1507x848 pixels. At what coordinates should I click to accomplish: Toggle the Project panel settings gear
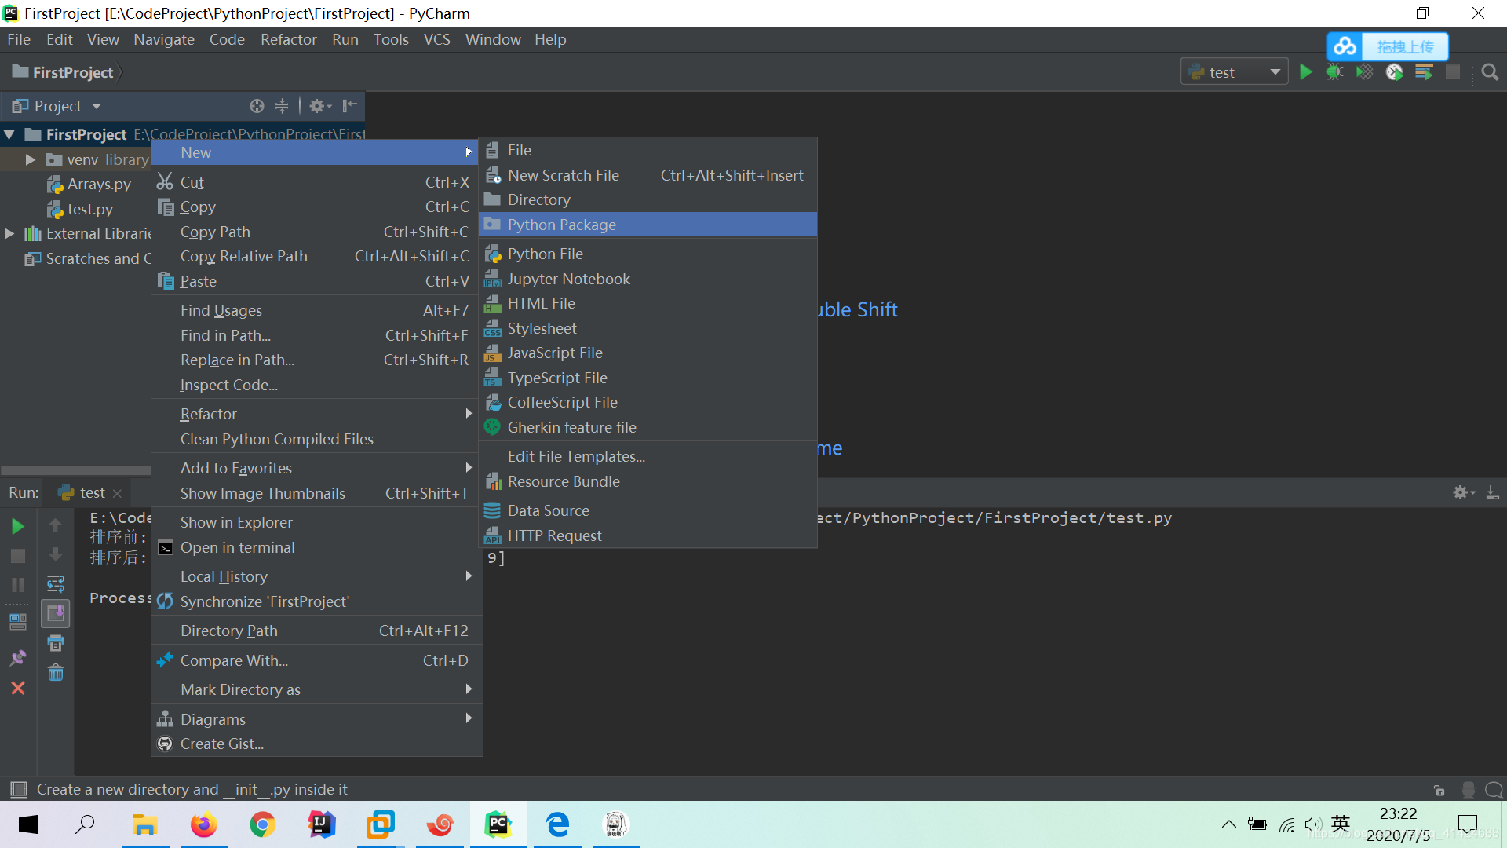pos(319,106)
